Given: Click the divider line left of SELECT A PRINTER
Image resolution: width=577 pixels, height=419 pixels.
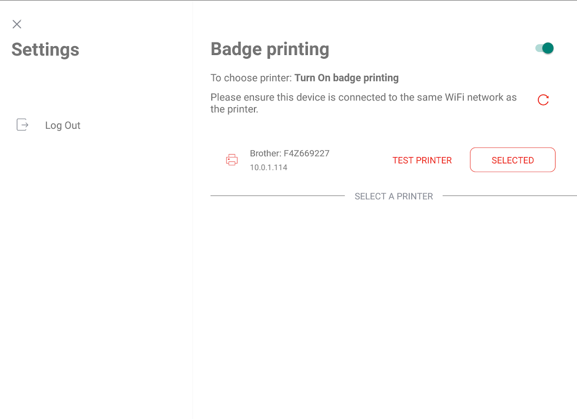Looking at the screenshot, I should pos(277,196).
